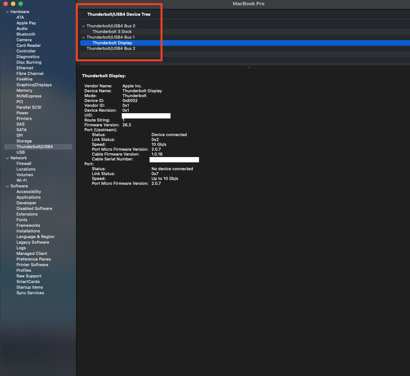This screenshot has height=376, width=410.
Task: Open Graphics/Displays in sidebar
Action: click(34, 85)
